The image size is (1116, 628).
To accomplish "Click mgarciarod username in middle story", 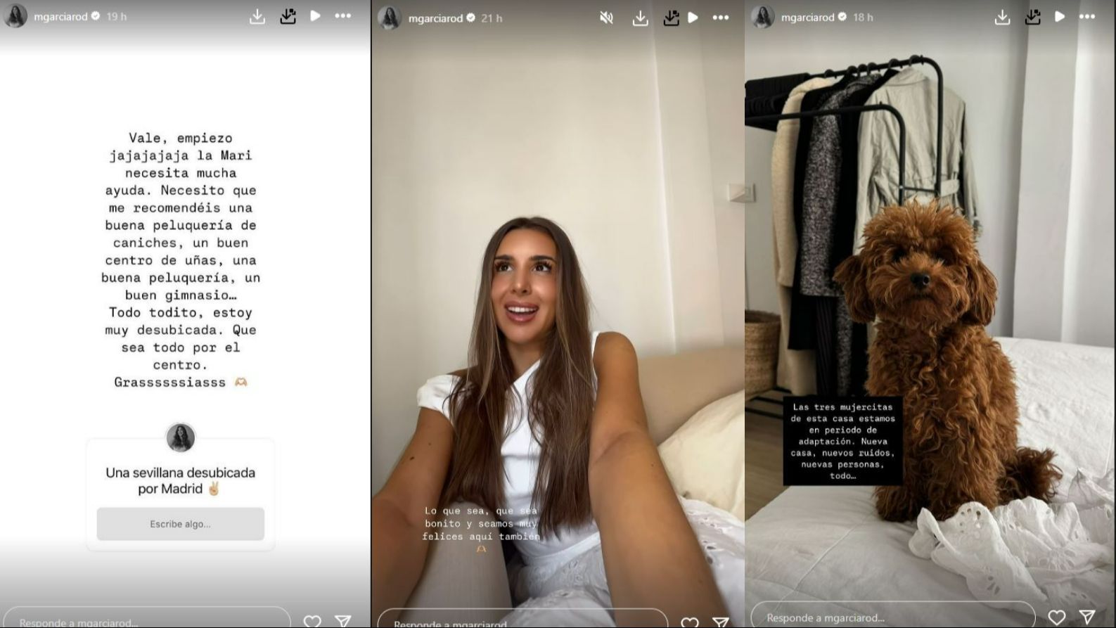I will pos(435,18).
